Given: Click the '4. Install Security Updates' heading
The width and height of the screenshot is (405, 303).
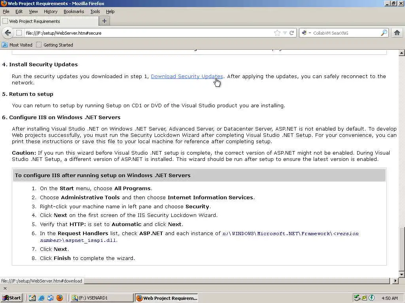Looking at the screenshot, I should pos(40,64).
